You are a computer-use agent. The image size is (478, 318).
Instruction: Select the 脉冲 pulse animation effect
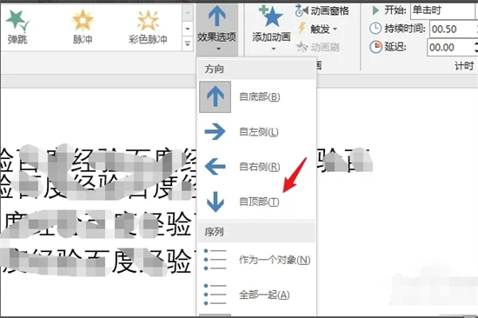tap(83, 27)
